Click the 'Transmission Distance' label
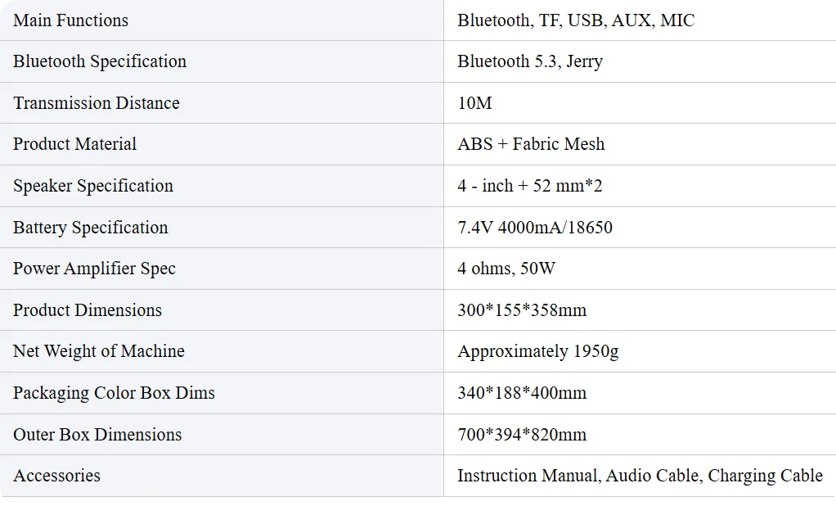This screenshot has height=506, width=836. point(97,103)
